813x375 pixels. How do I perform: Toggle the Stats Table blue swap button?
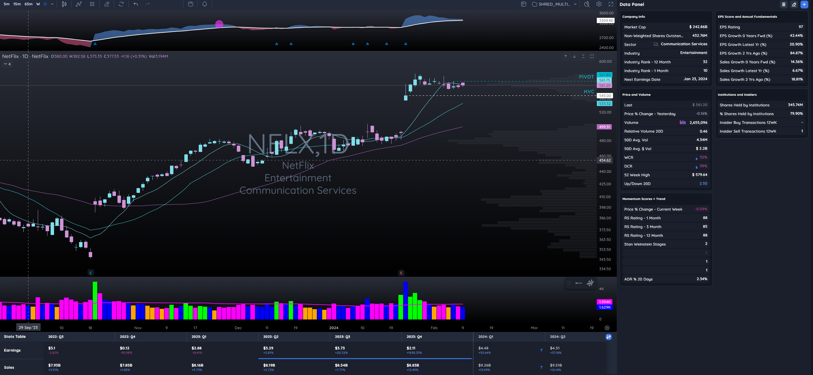click(608, 337)
